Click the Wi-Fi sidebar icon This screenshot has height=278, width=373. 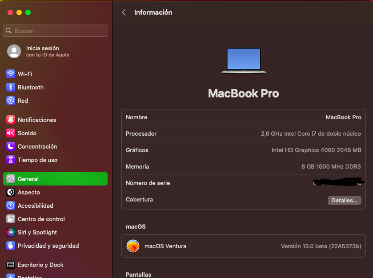11,74
